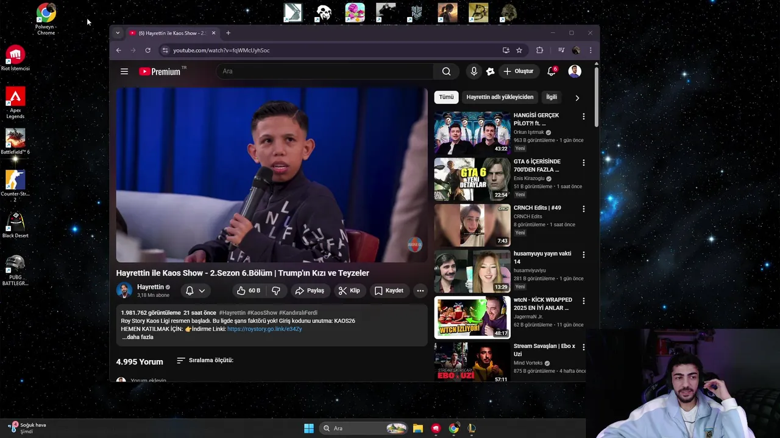Image resolution: width=780 pixels, height=438 pixels.
Task: Open the roystory.go.link download link
Action: coord(264,329)
